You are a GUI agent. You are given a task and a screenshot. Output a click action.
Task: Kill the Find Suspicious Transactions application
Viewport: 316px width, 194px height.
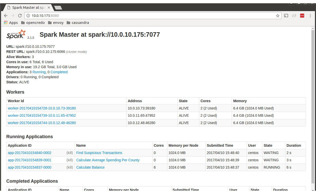70,153
